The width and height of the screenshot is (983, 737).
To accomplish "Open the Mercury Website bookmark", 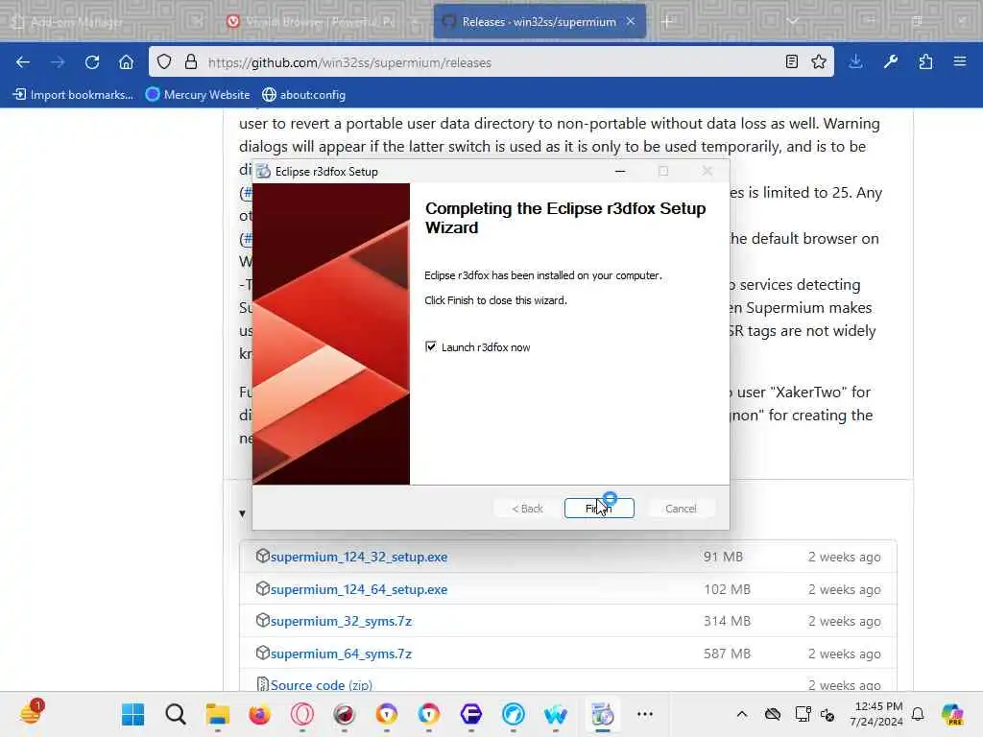I will pos(198,95).
